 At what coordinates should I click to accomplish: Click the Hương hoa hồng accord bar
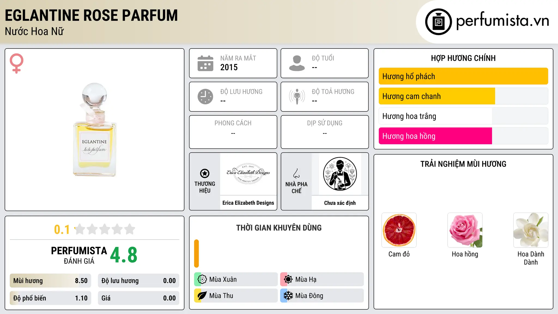[x=463, y=136]
